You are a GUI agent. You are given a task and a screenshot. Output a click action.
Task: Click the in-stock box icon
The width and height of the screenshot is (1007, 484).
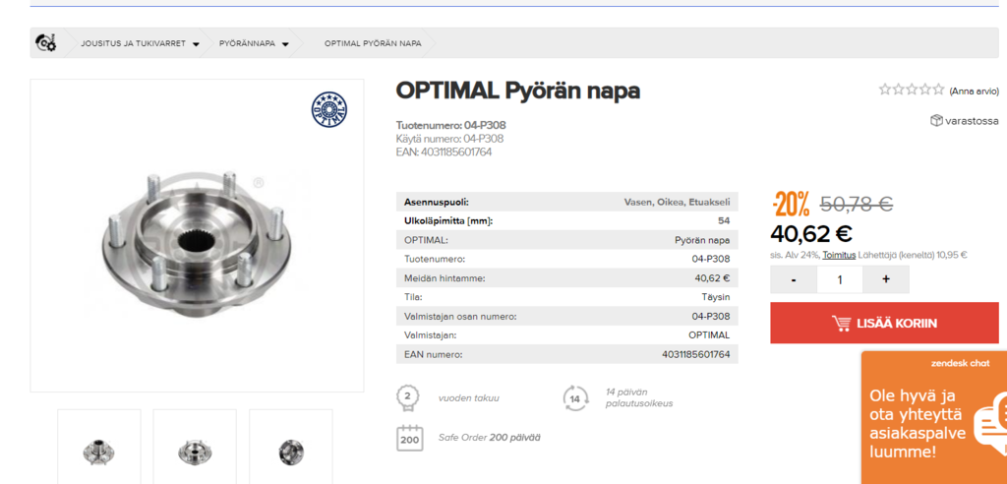coord(936,120)
